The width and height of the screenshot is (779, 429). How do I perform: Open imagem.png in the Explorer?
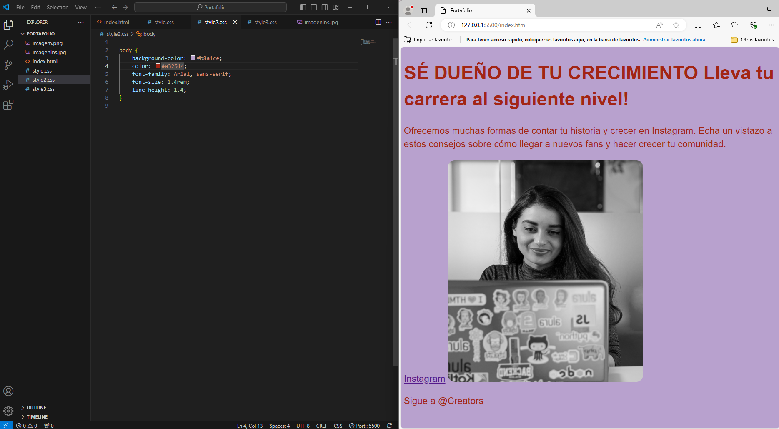pyautogui.click(x=48, y=43)
